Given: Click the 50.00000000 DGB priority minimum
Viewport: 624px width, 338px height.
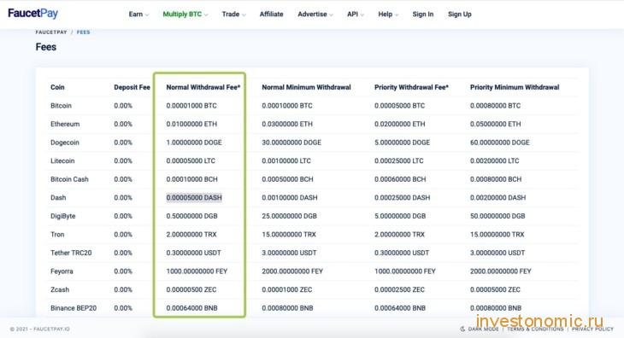Looking at the screenshot, I should pyautogui.click(x=497, y=216).
